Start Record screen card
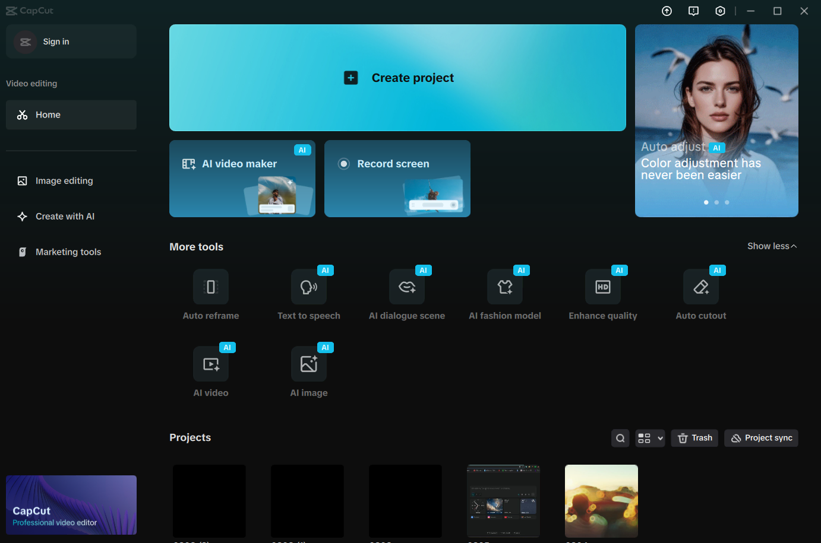 pyautogui.click(x=397, y=179)
